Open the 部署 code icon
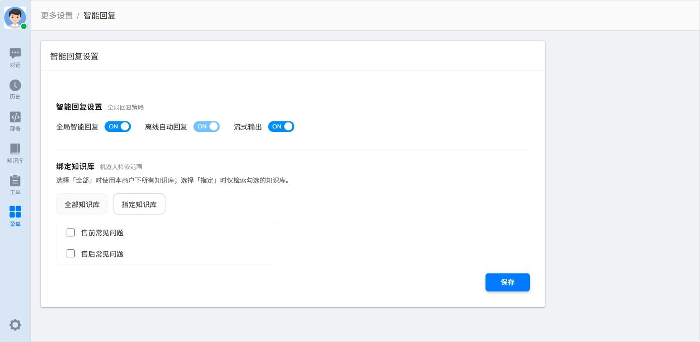This screenshot has height=342, width=700. click(15, 117)
